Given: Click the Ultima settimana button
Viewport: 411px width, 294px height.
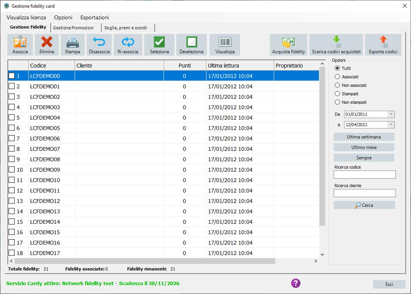Looking at the screenshot, I should pyautogui.click(x=364, y=137).
